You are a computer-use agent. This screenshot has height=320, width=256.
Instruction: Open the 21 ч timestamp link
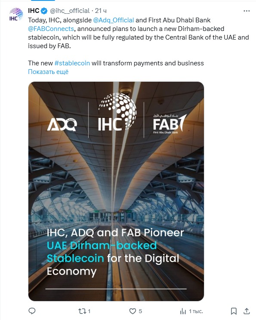[x=101, y=11]
